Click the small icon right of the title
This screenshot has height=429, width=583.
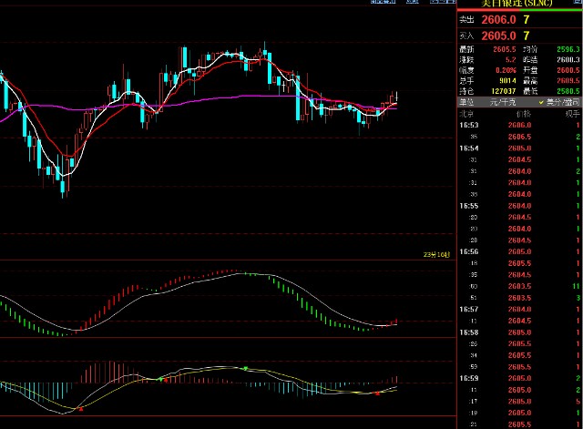(x=576, y=3)
